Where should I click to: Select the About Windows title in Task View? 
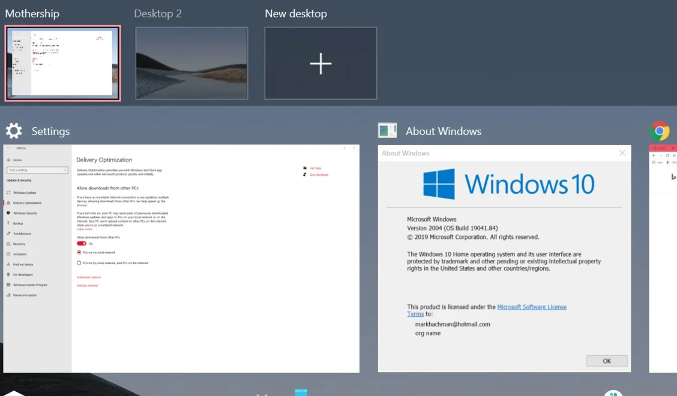[444, 131]
